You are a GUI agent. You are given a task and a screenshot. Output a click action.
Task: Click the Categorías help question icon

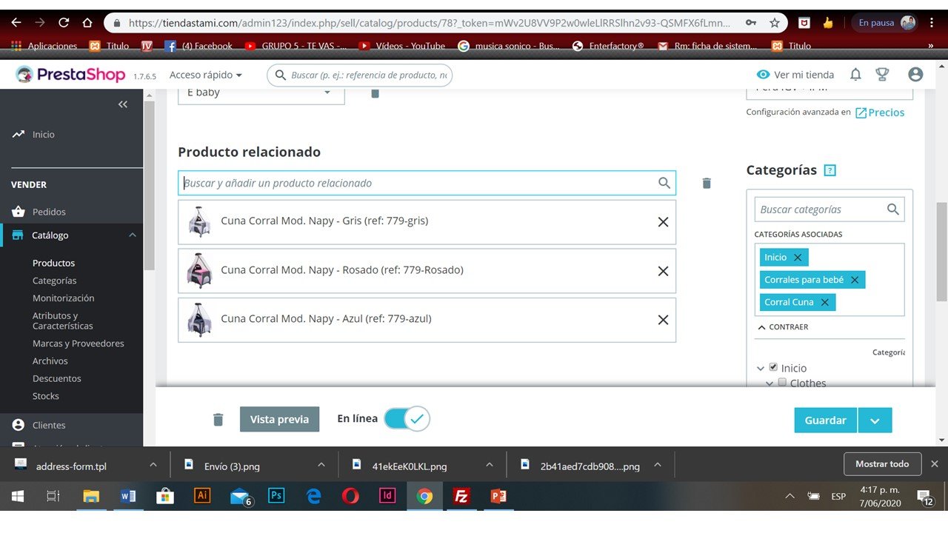click(x=830, y=170)
